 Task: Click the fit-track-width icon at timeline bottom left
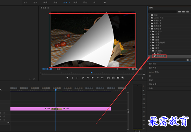[x=8, y=122]
